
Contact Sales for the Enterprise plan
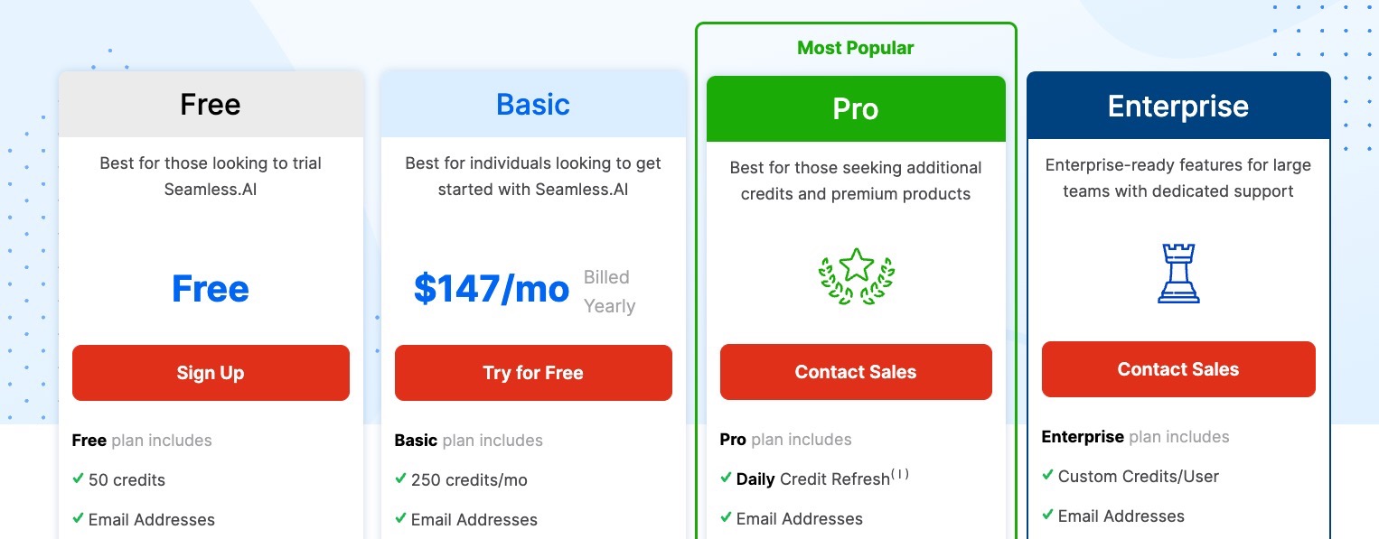(x=1178, y=369)
